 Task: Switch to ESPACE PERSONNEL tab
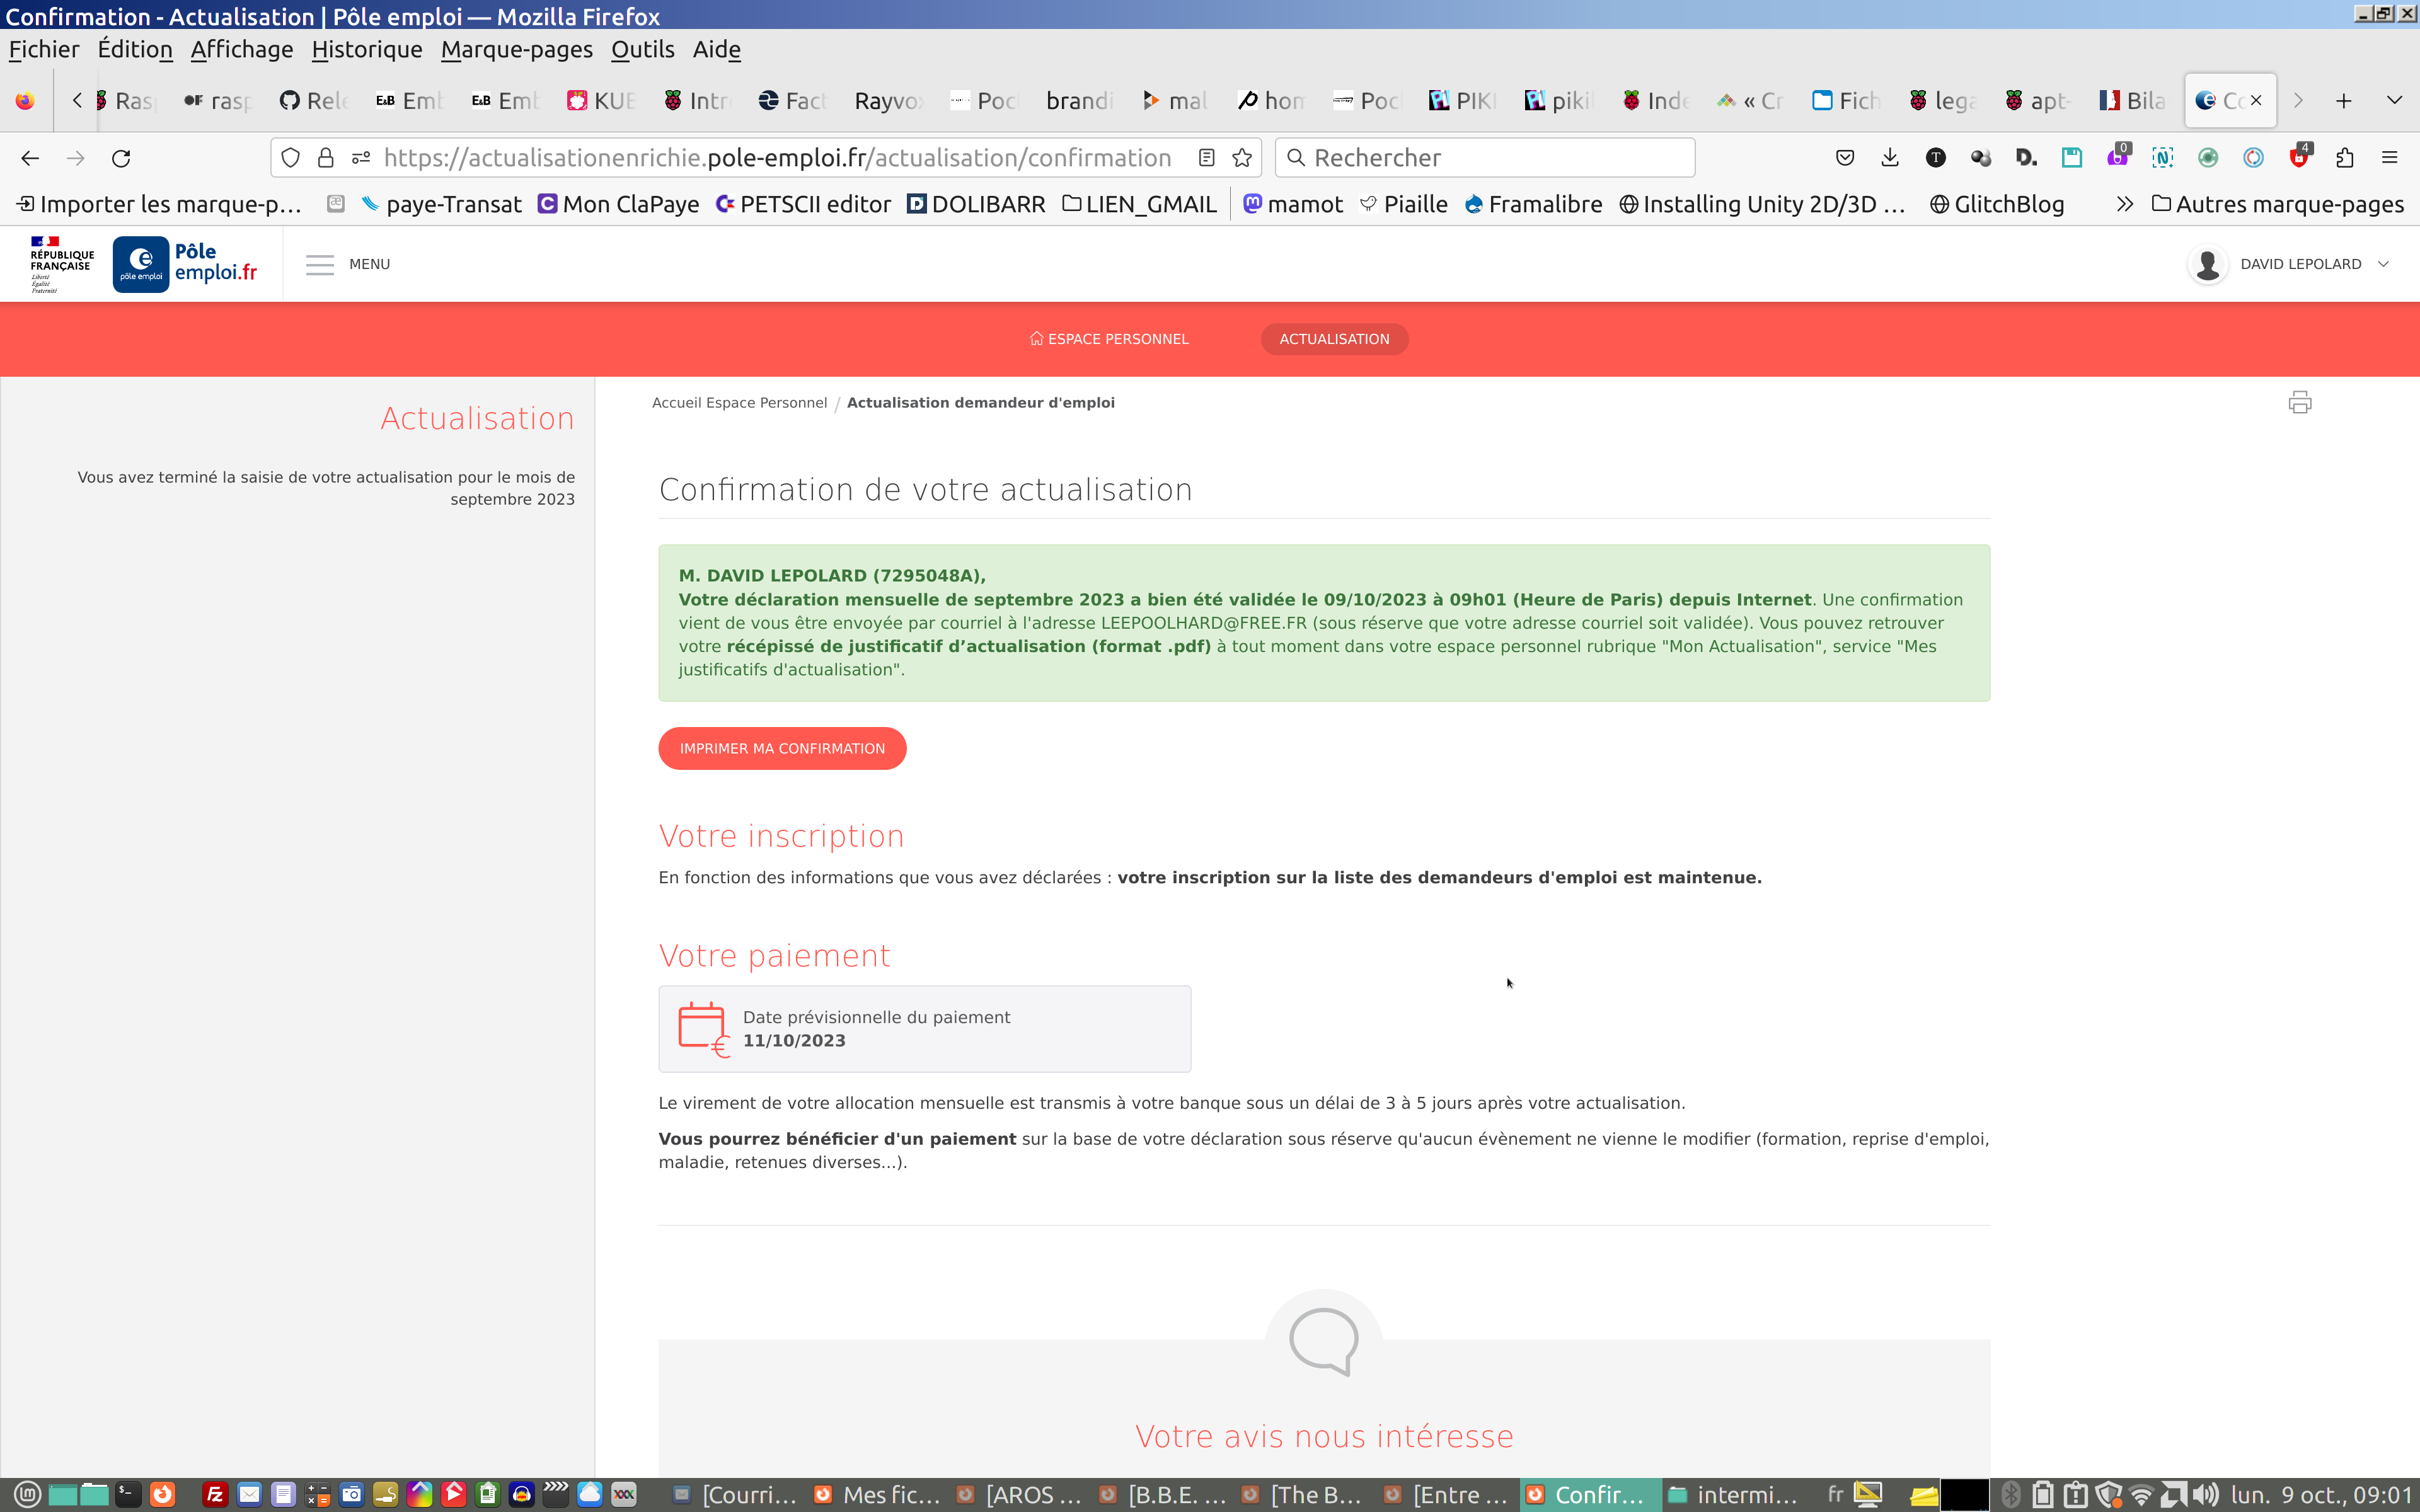(1109, 339)
